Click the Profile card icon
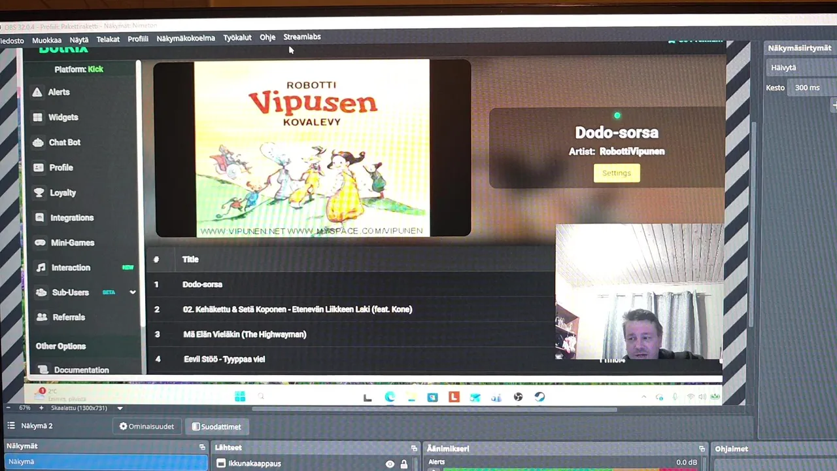This screenshot has width=837, height=471. pos(39,167)
